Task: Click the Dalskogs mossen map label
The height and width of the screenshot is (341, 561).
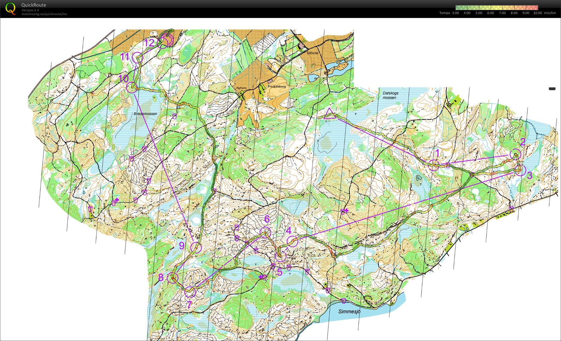Action: pyautogui.click(x=391, y=95)
